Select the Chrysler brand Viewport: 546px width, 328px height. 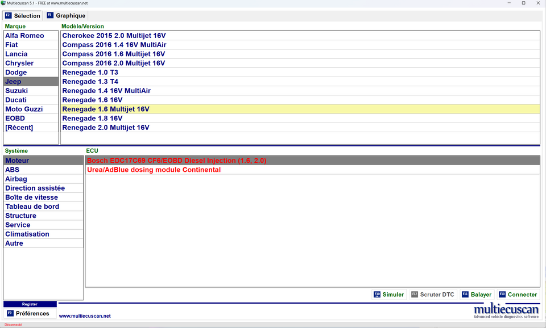pyautogui.click(x=31, y=63)
